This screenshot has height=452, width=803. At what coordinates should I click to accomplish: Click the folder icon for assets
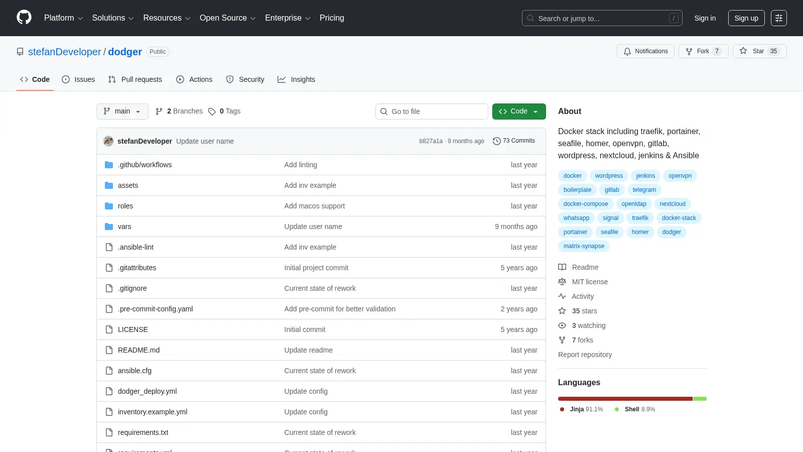click(109, 185)
